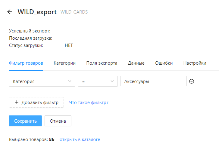Click the WILD_export page title
This screenshot has height=153, width=219.
[x=37, y=12]
